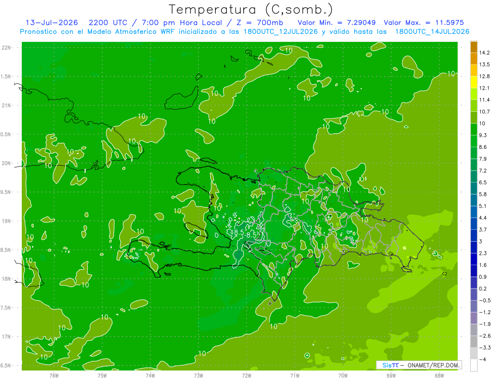The width and height of the screenshot is (493, 381).
Task: Pick the lime swatch between 11.4 and 10.7
Action: (474, 106)
